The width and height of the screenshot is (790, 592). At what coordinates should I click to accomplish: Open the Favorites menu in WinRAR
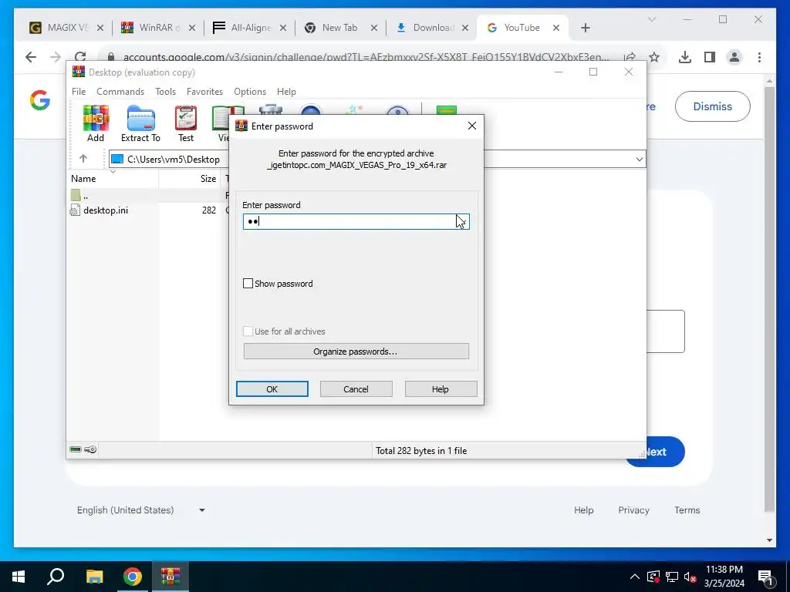[204, 92]
